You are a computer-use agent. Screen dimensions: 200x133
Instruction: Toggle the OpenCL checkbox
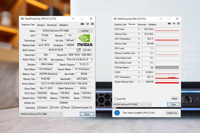(x=38, y=107)
